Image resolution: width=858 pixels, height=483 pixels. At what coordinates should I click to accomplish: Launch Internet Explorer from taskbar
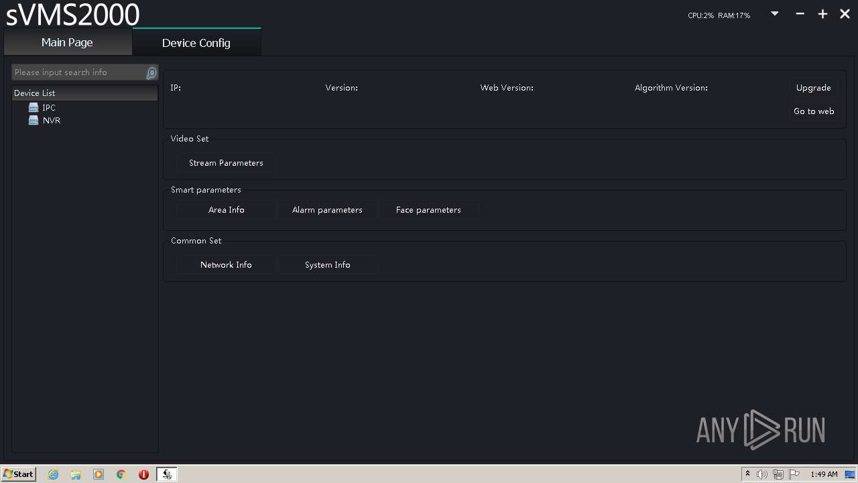click(53, 474)
